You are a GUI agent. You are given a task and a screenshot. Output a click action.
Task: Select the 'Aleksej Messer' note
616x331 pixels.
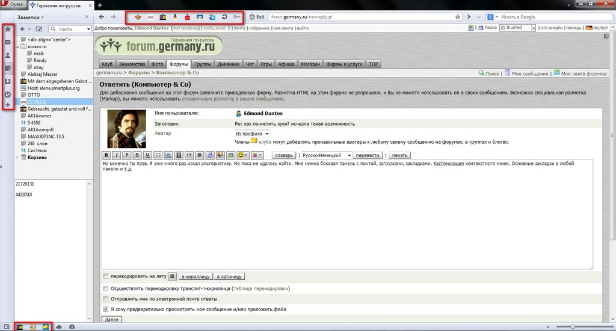click(43, 74)
